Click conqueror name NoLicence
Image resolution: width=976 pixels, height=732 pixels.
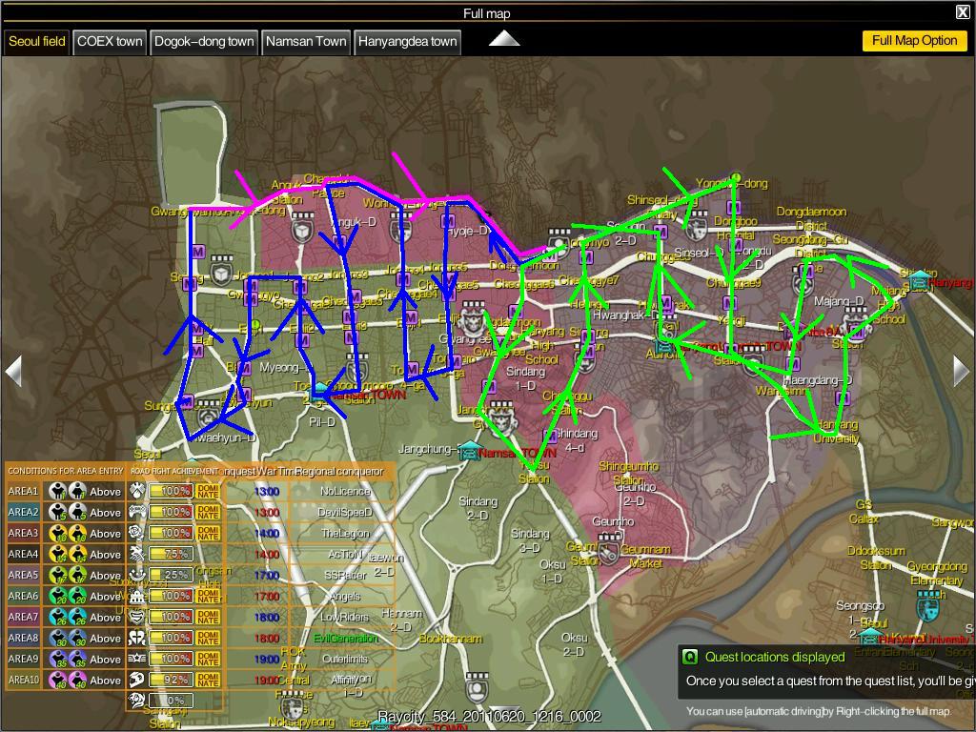345,491
